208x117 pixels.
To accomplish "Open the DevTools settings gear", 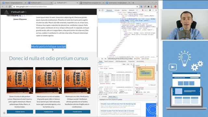I will point(150,10).
